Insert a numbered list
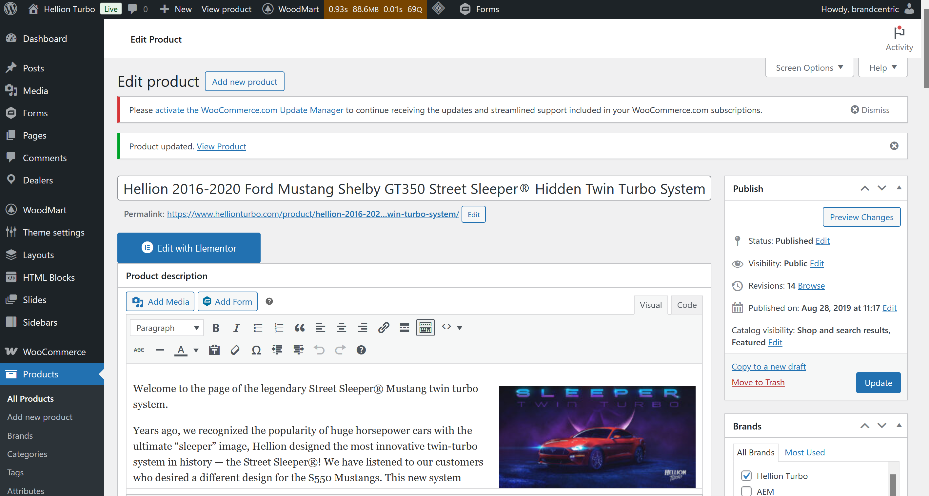 (279, 328)
